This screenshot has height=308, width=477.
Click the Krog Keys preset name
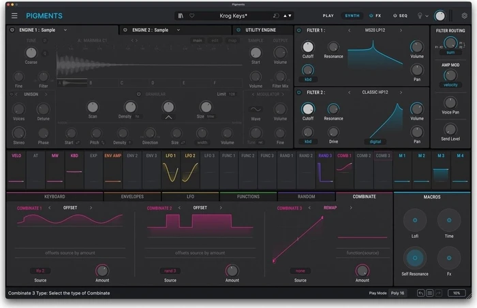[233, 16]
